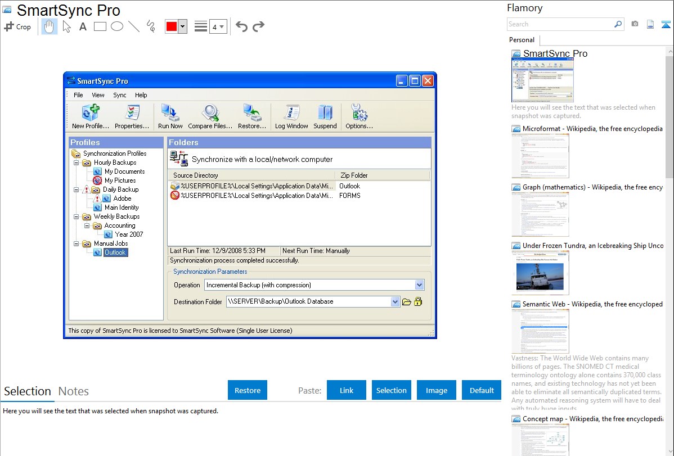Open the SmartSync Pro snapshot thumbnail
Image resolution: width=674 pixels, height=456 pixels.
point(542,80)
